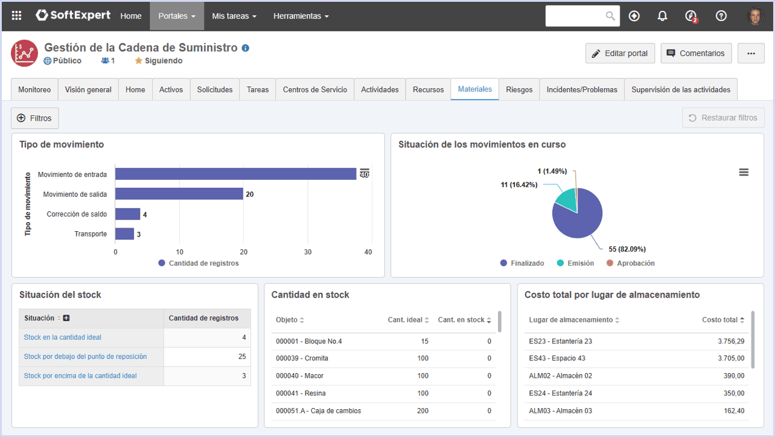775x437 pixels.
Task: Sort by Situación column
Action: pos(59,319)
